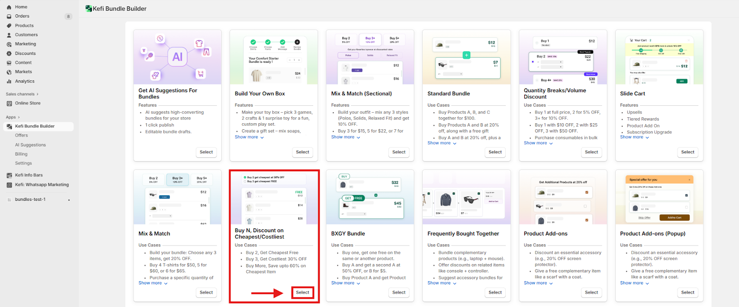Click the Kefi Info Bars app icon
The height and width of the screenshot is (307, 739).
pyautogui.click(x=9, y=175)
